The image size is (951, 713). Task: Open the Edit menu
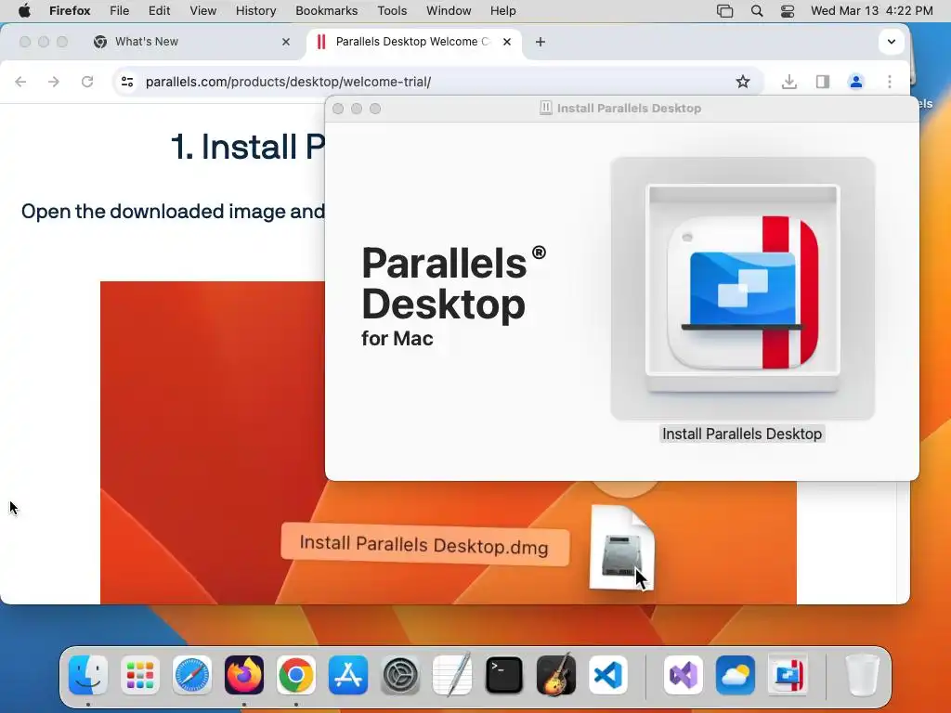point(160,10)
